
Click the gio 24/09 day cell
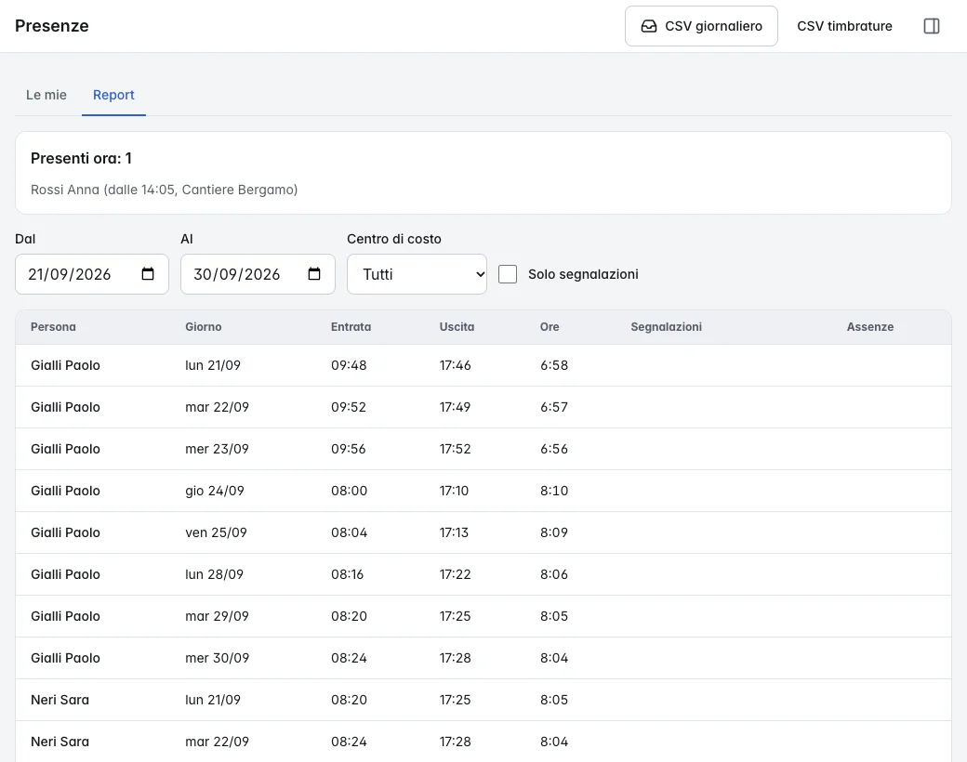215,492
